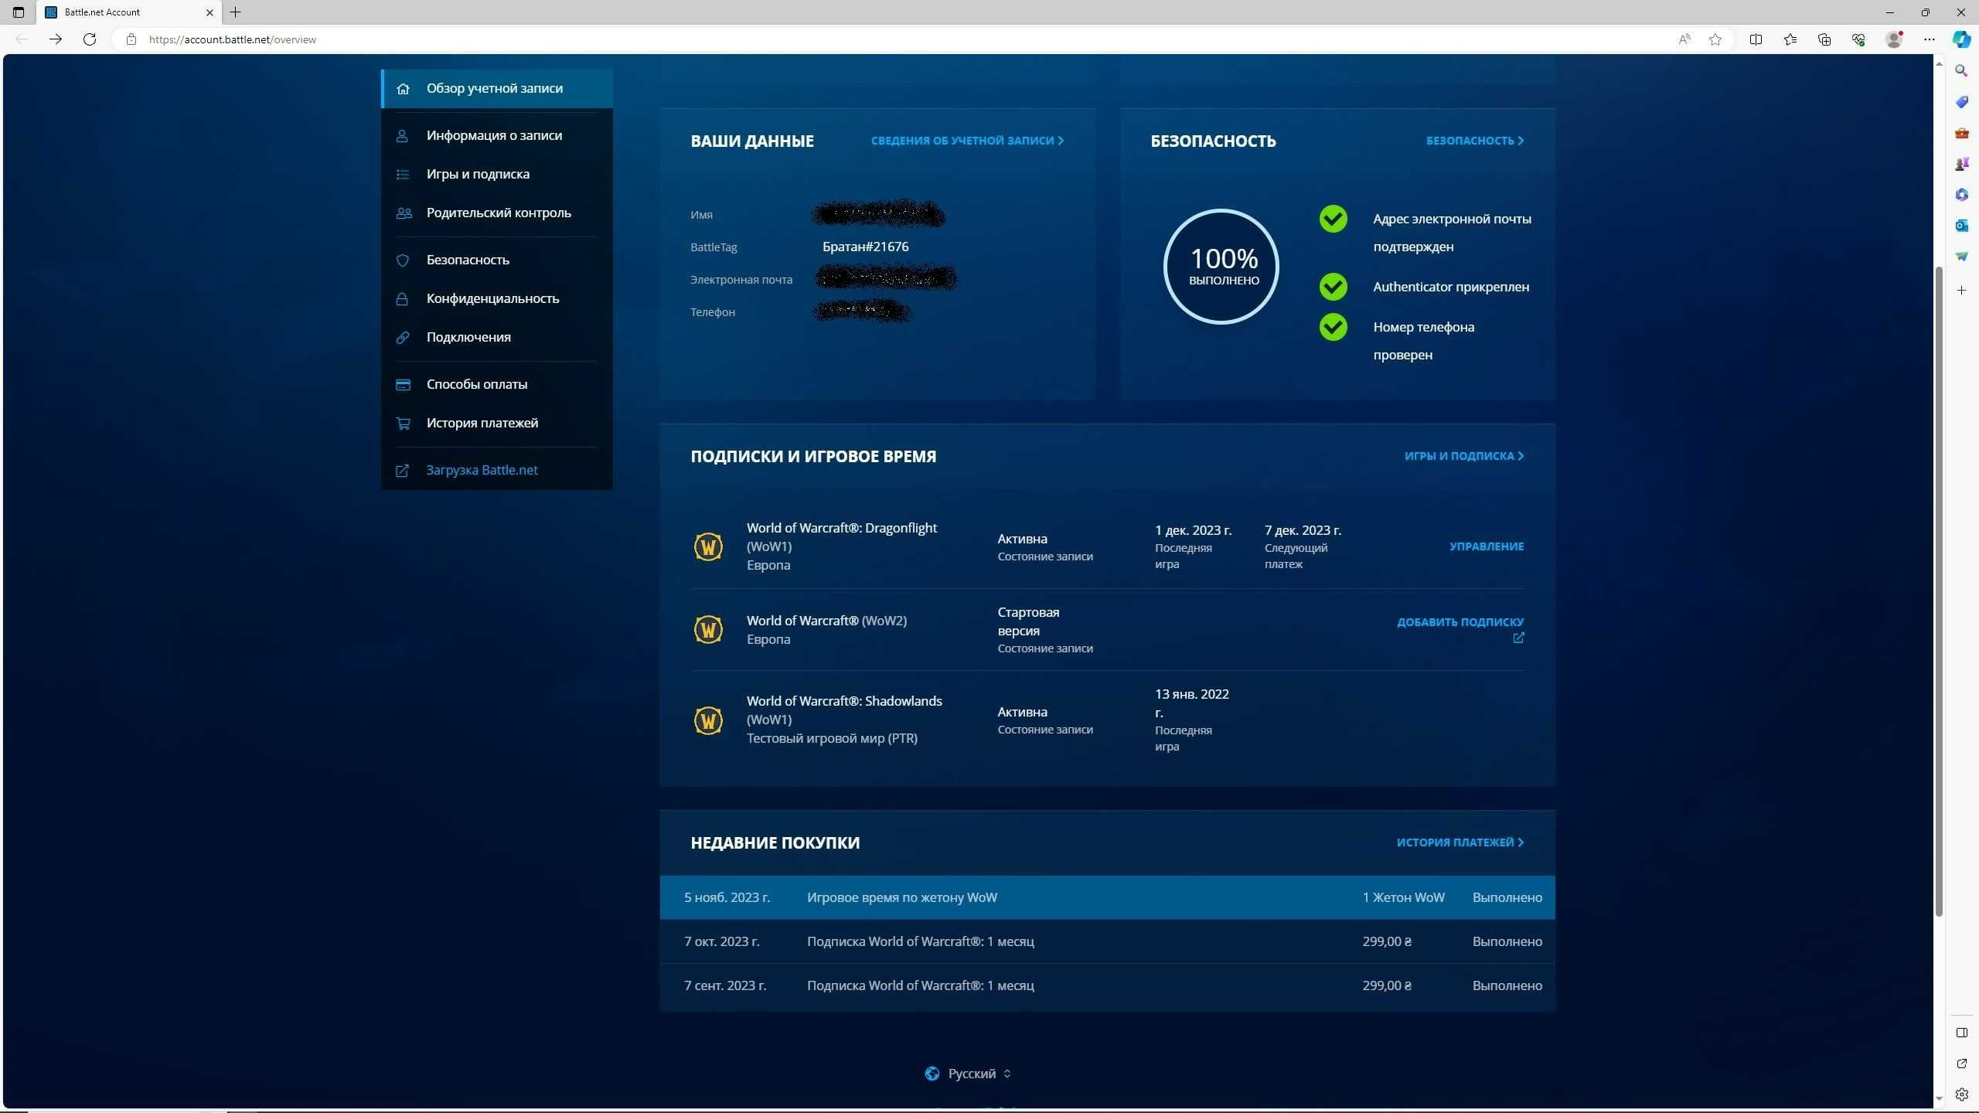Open browser Settings and more menu
Screen dimensions: 1979x1113
coord(1930,39)
